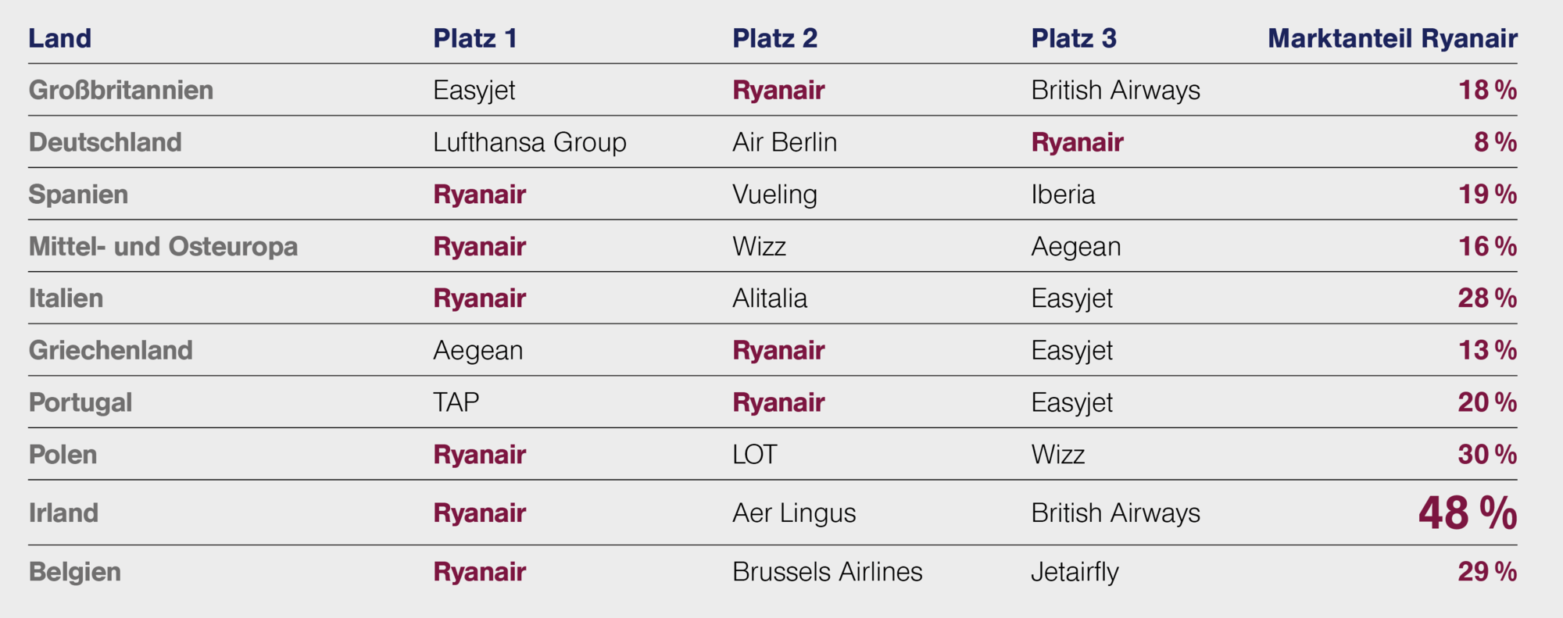The image size is (1563, 618).
Task: Click the 48 % Irland market share
Action: click(x=1468, y=513)
